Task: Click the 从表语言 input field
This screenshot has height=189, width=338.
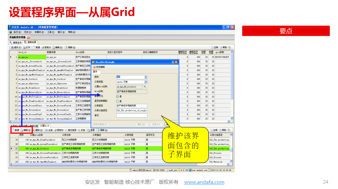Action: point(132,106)
